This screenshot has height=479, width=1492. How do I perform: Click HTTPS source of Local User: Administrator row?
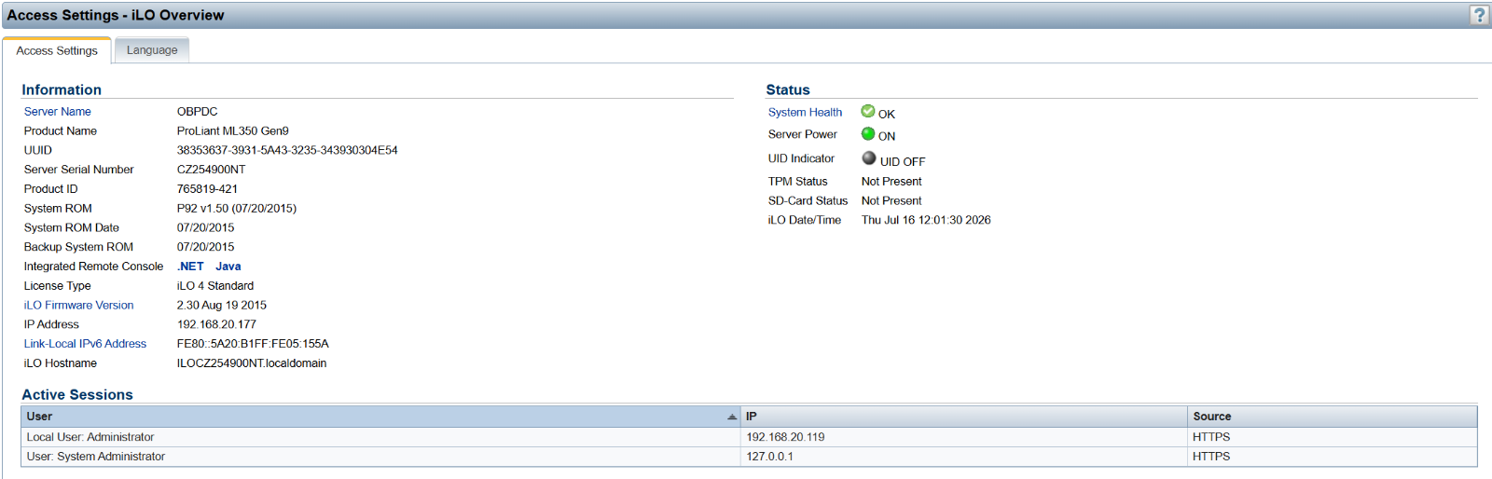(x=1211, y=437)
